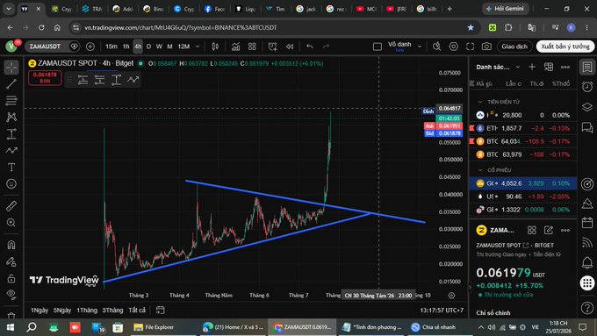The height and width of the screenshot is (336, 597).
Task: Switch to the weekly W timeframe
Action: (x=159, y=46)
